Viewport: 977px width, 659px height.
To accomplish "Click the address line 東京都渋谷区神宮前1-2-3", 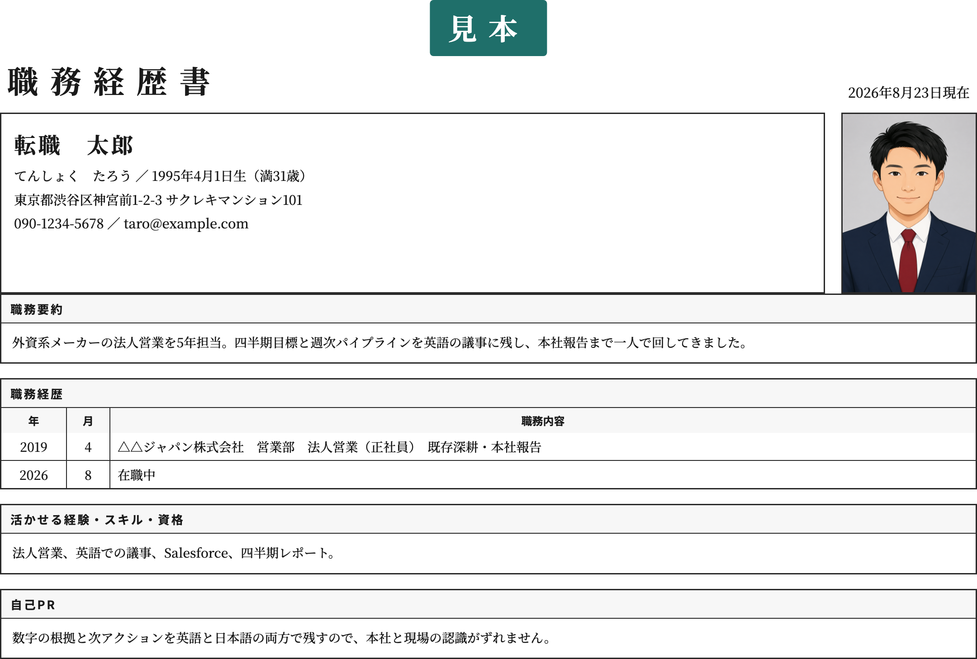I will tap(158, 200).
